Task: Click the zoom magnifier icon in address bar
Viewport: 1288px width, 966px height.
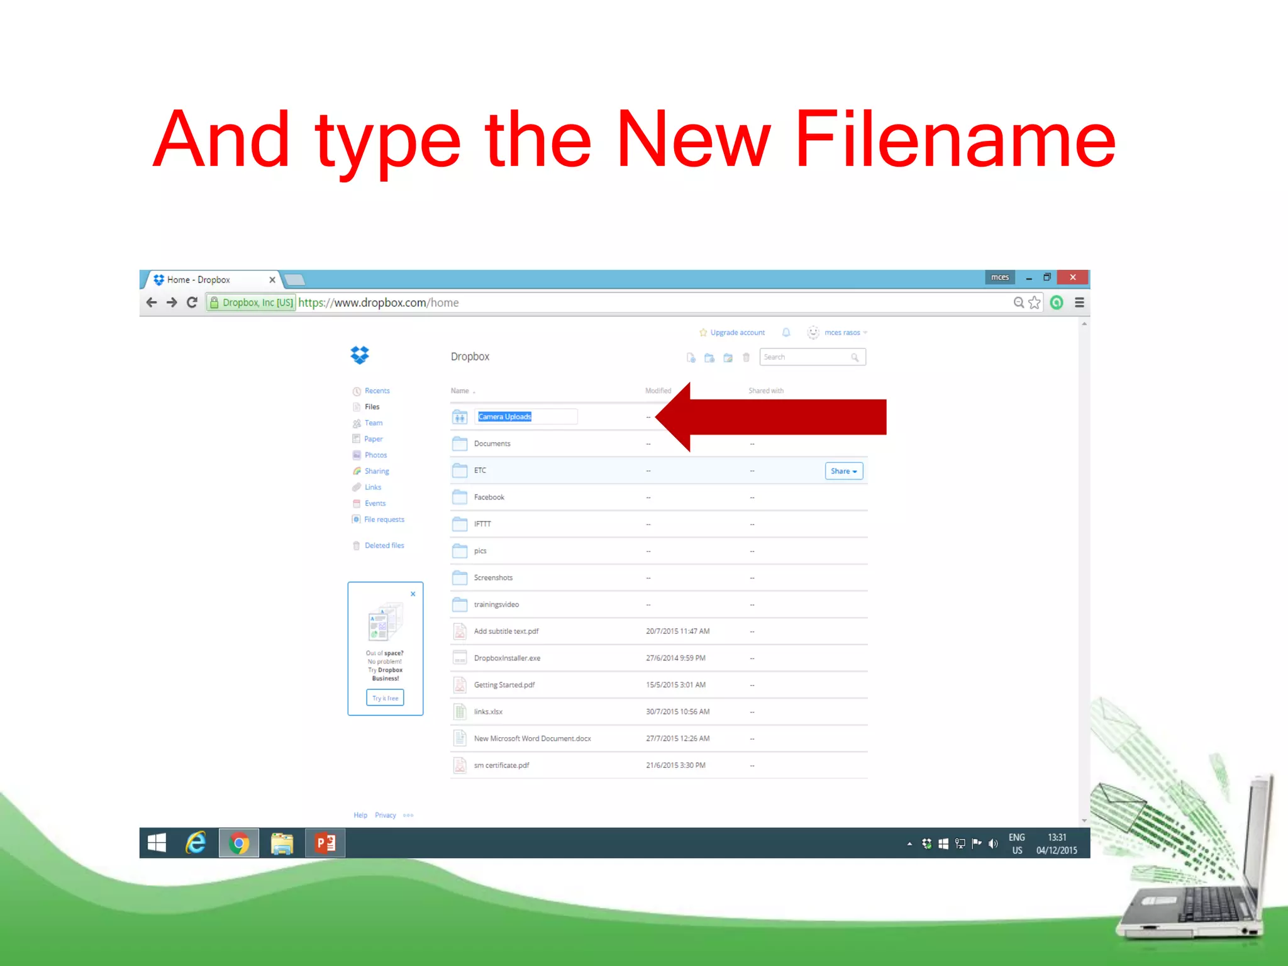Action: (x=1019, y=303)
